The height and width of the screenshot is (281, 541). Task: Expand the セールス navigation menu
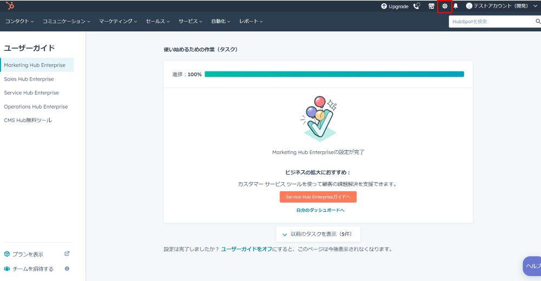point(157,21)
